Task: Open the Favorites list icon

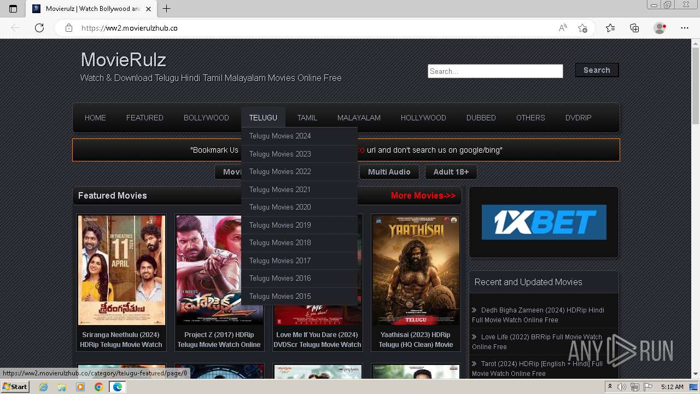Action: pyautogui.click(x=610, y=28)
